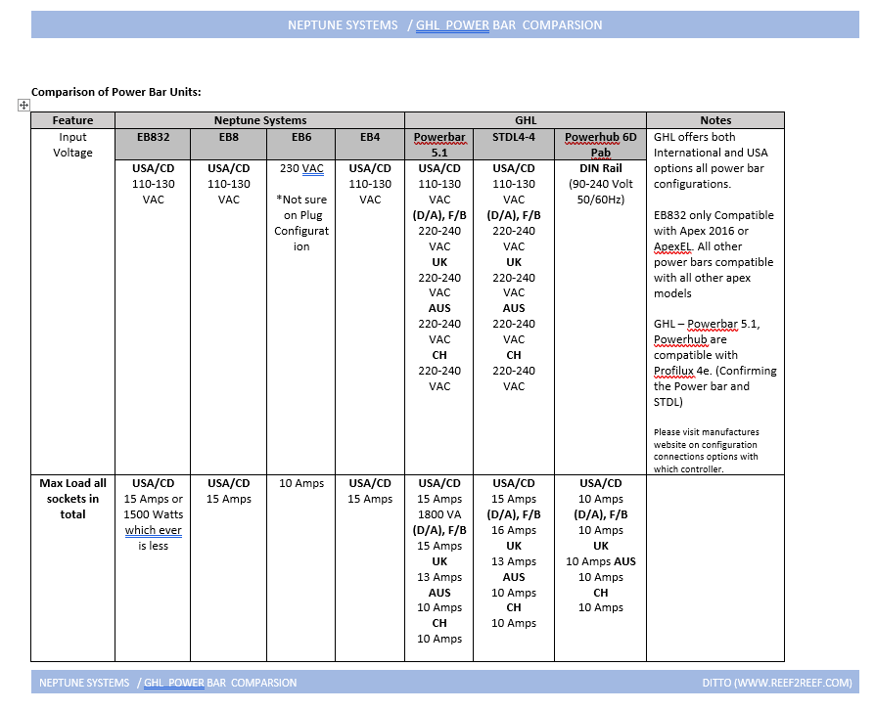The image size is (875, 711).
Task: Select the EB8 column header cell
Action: (228, 145)
